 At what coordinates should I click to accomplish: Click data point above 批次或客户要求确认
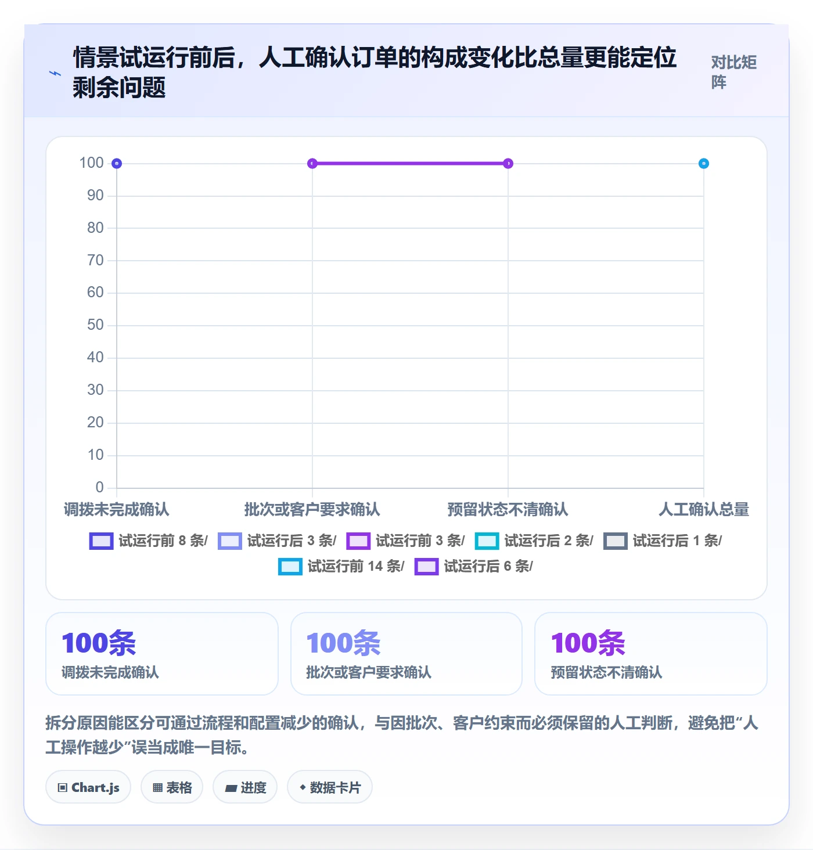(312, 164)
